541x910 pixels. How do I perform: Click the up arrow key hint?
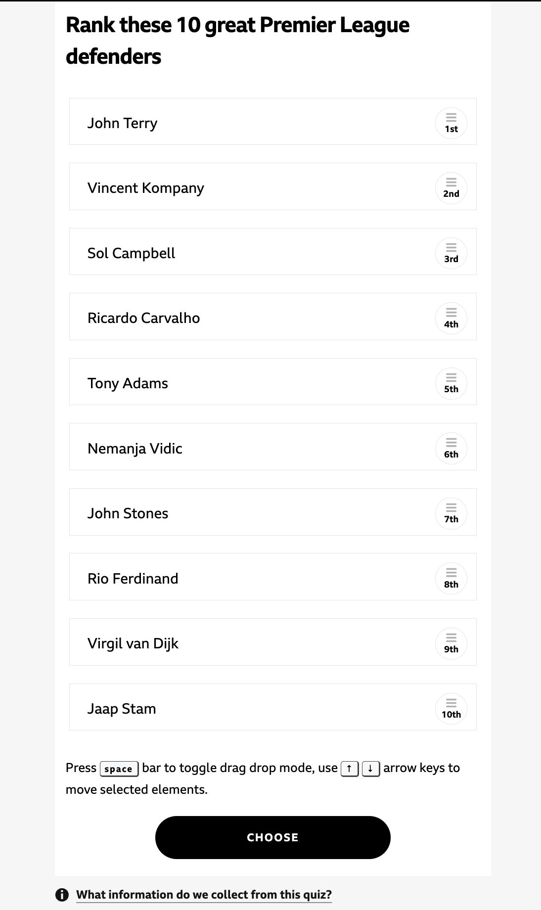click(x=350, y=769)
